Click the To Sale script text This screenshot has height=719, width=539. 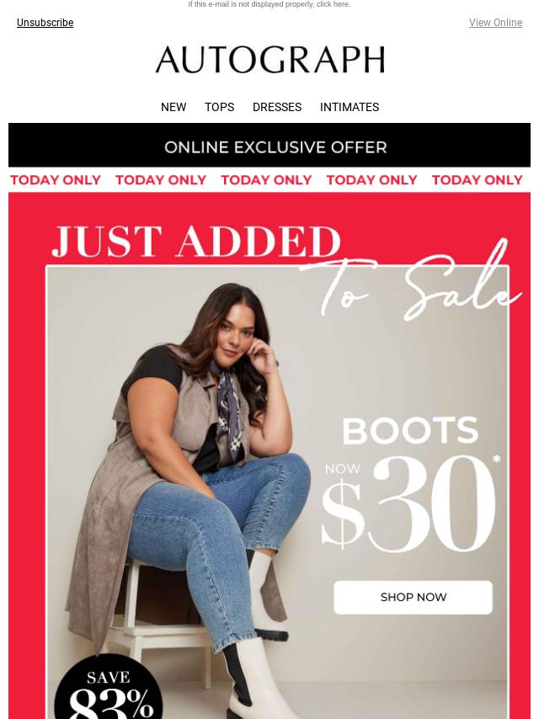[411, 280]
